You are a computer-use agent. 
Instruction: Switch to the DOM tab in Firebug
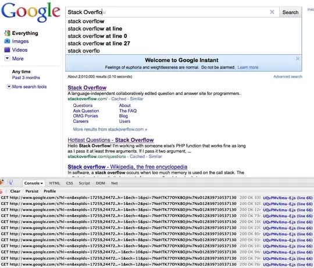pyautogui.click(x=101, y=183)
